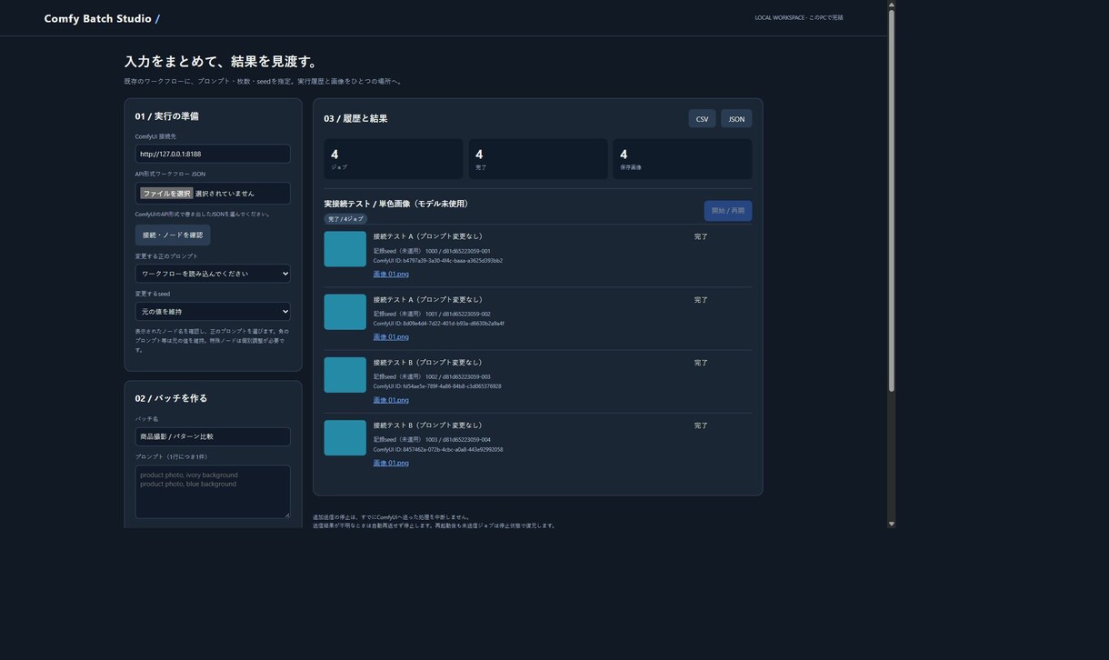Click the API形式ワークフロー JSON label
The height and width of the screenshot is (660, 1109).
170,174
